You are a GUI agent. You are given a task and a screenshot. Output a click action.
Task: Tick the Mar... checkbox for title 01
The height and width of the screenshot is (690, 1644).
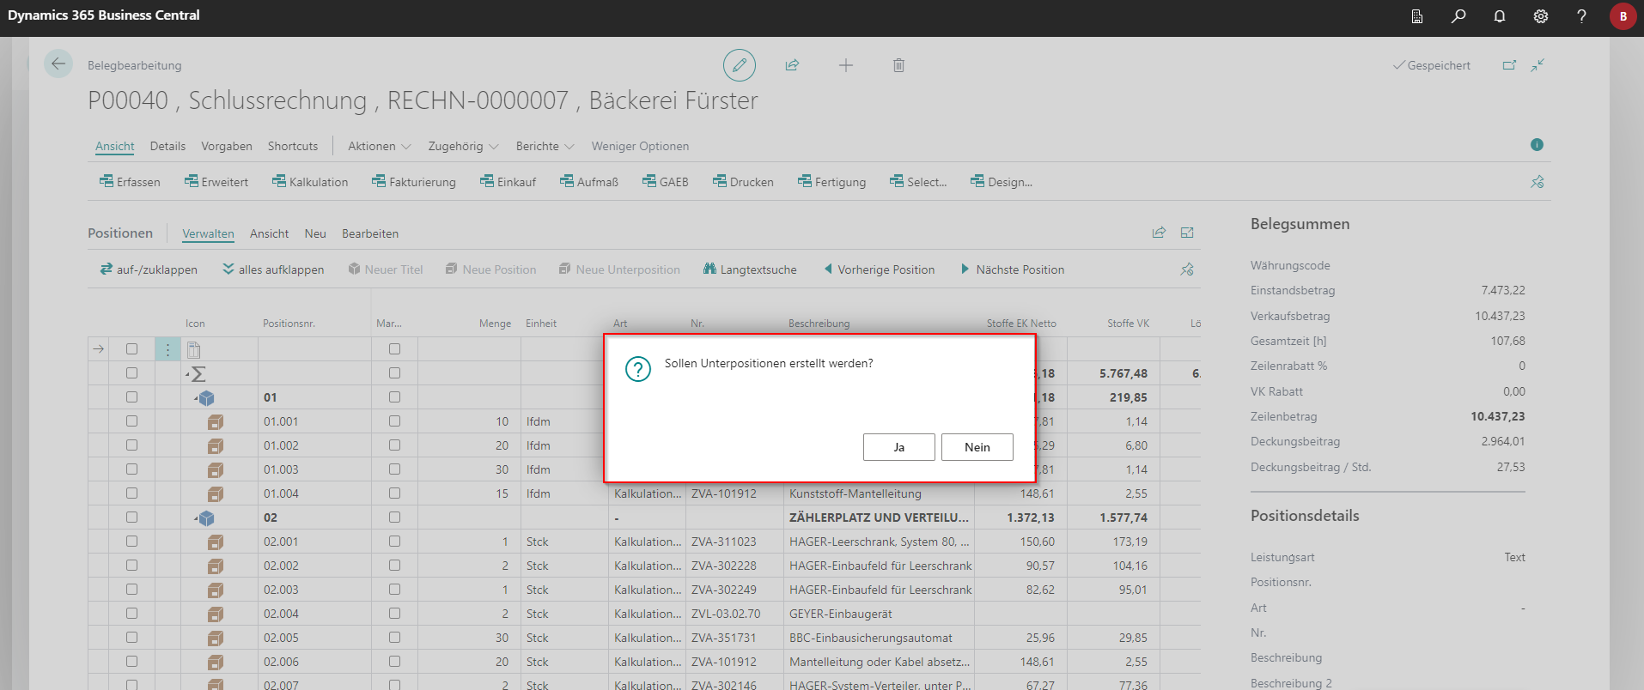coord(394,397)
